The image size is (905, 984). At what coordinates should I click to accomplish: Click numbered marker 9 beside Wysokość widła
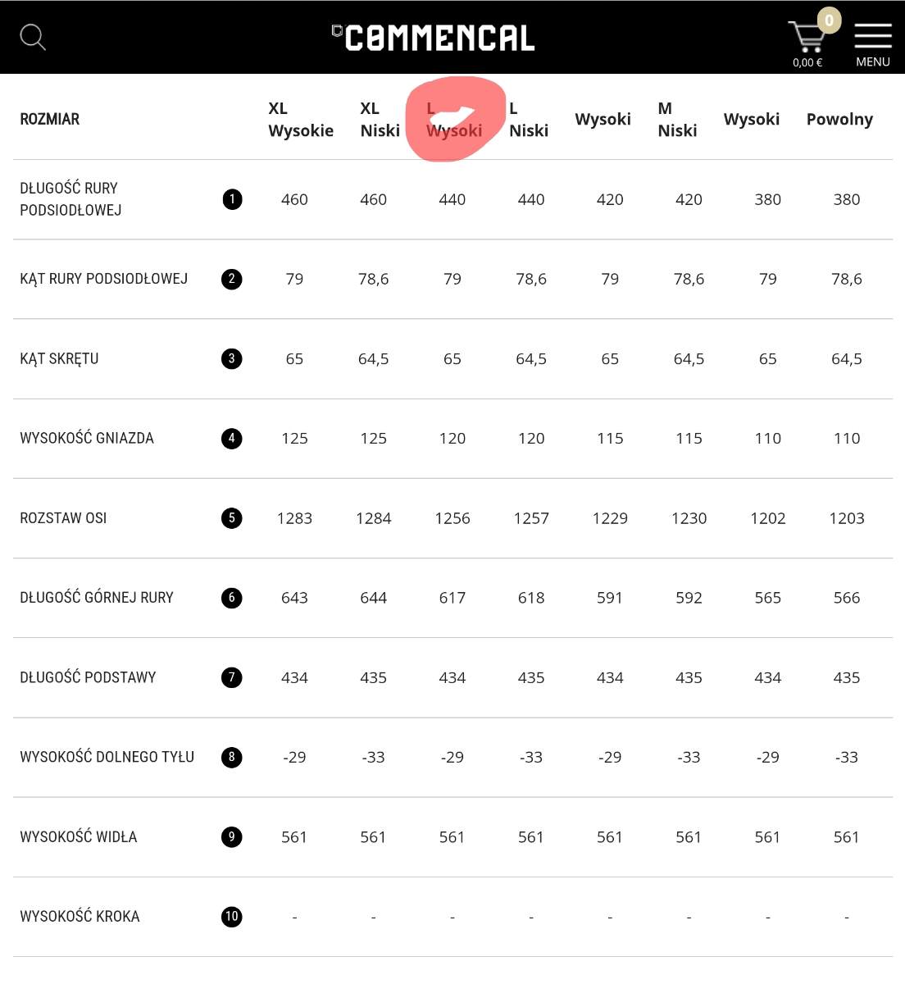[232, 836]
